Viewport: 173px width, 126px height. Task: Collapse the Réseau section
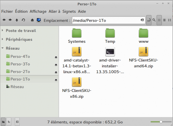click(x=3, y=49)
